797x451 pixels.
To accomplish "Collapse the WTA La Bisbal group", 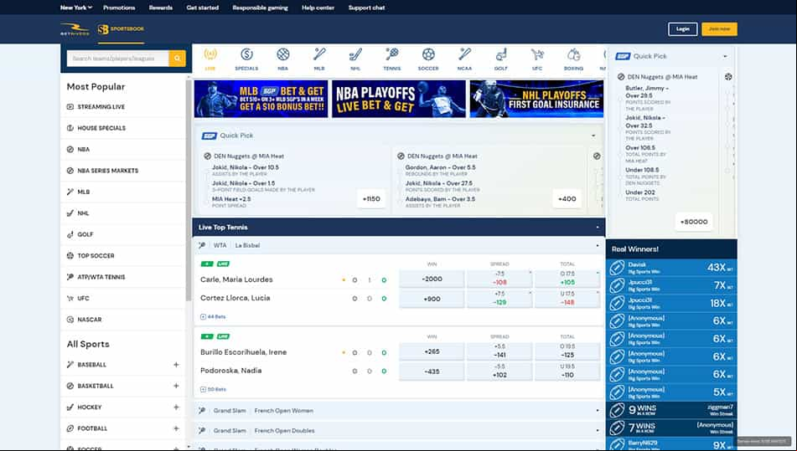I will tap(598, 245).
